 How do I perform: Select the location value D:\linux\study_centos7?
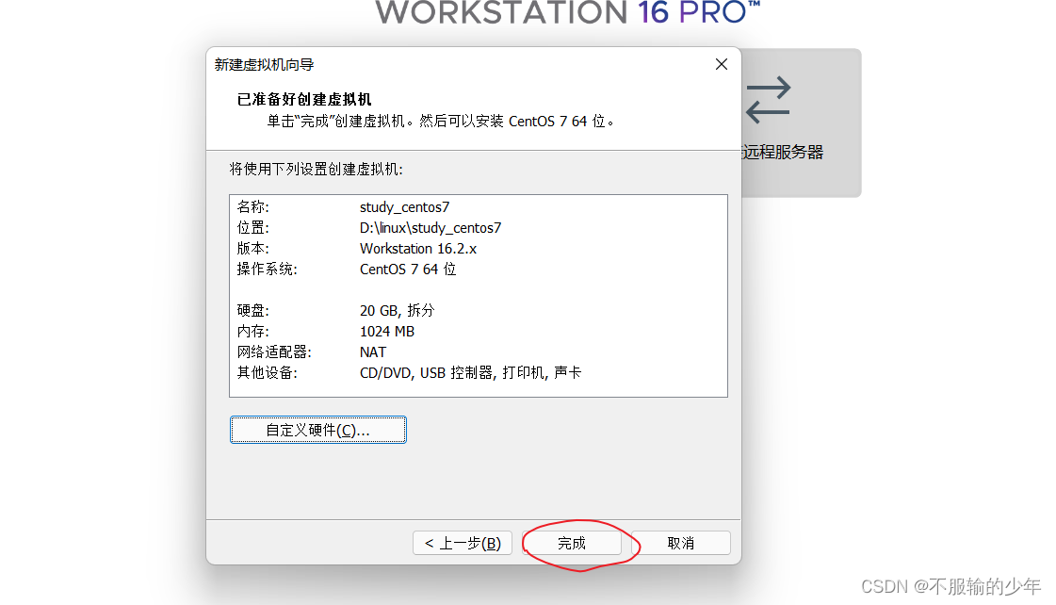point(431,228)
